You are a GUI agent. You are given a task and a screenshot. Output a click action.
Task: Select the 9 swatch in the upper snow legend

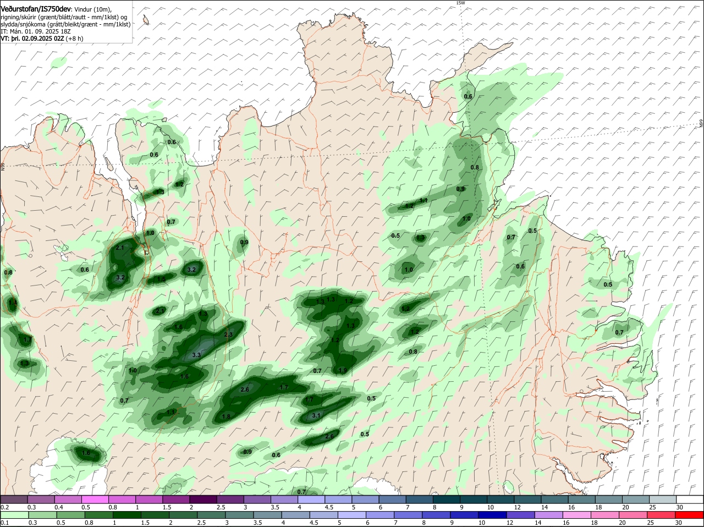(473, 499)
